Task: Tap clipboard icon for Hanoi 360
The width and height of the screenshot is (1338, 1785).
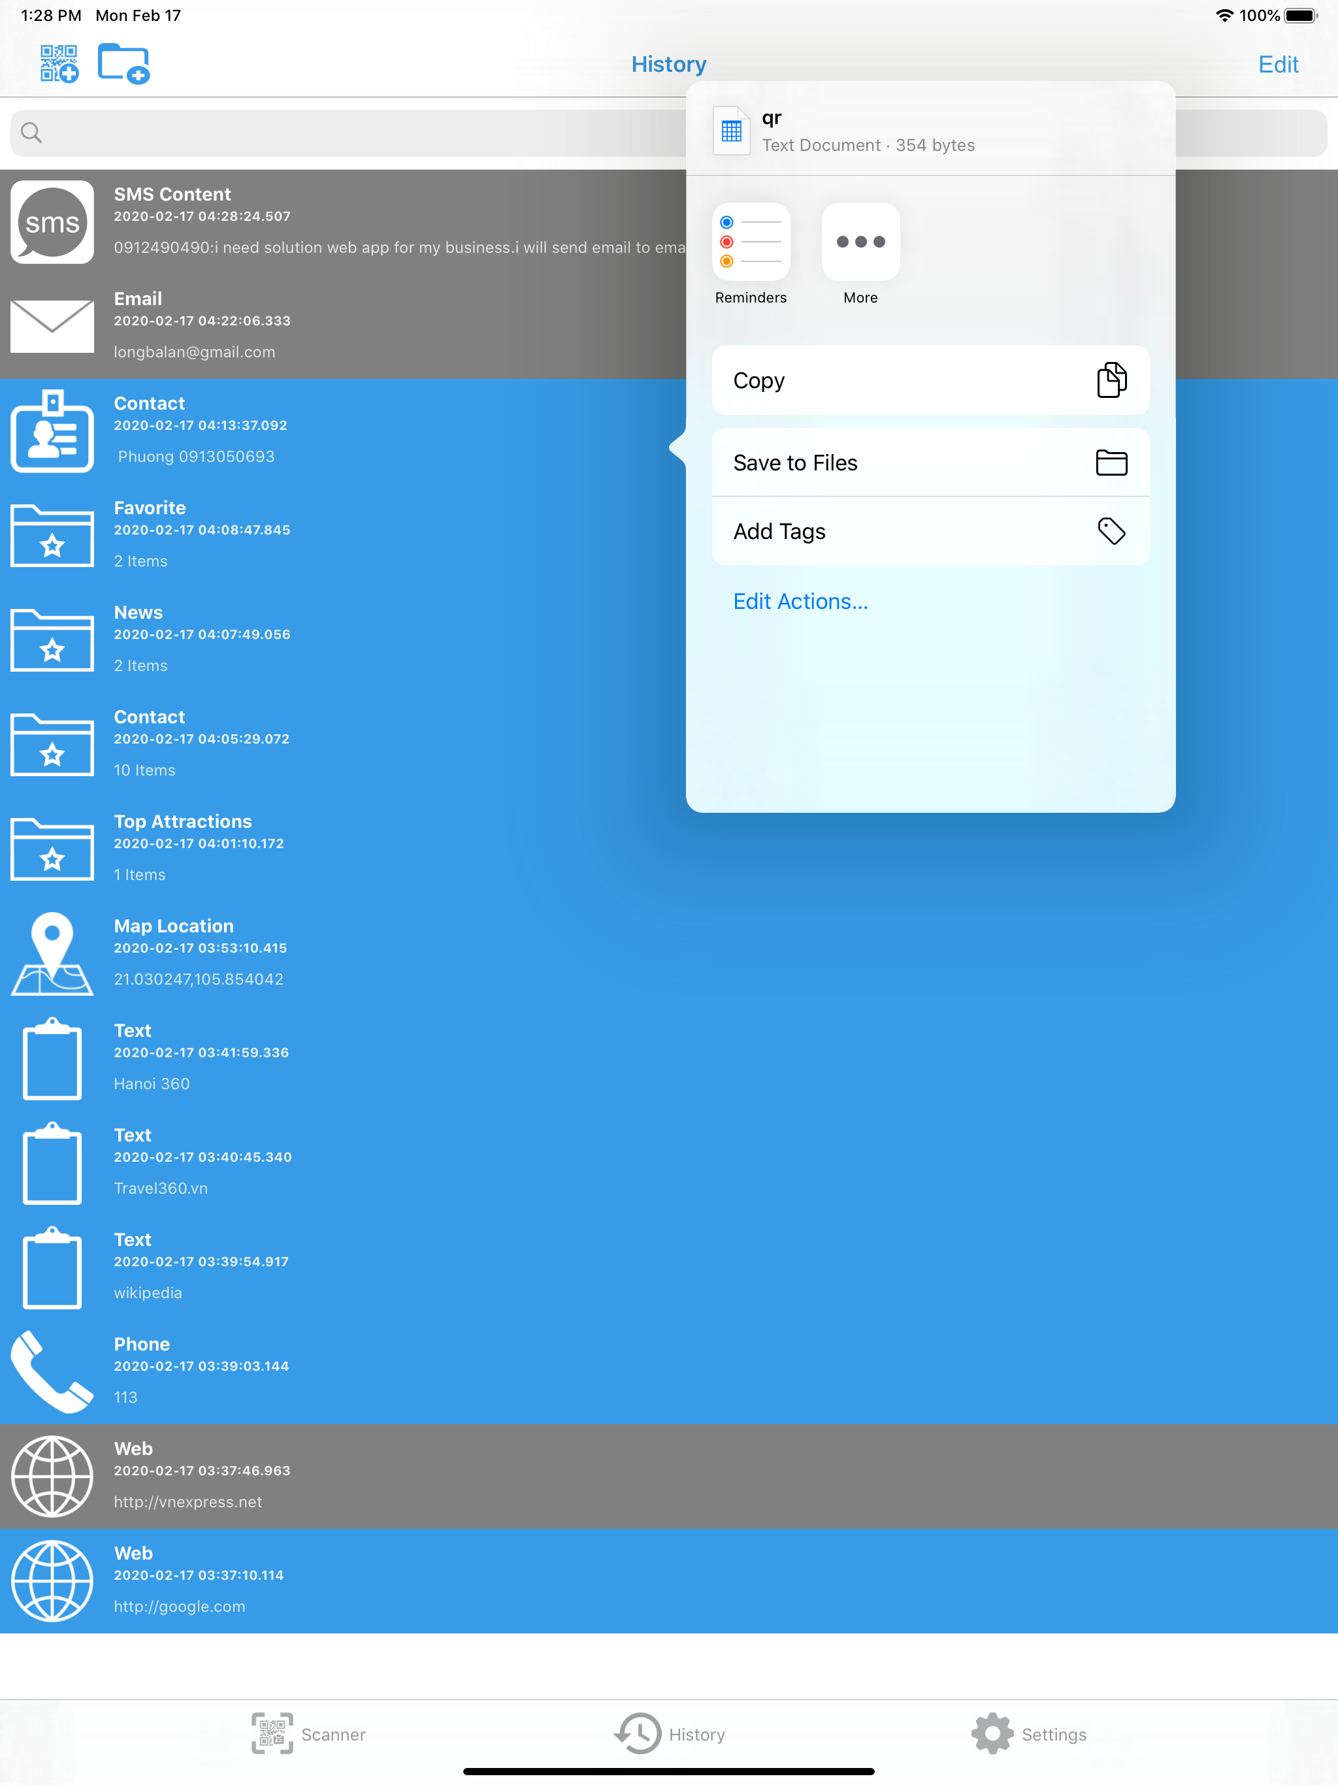Action: 52,1058
